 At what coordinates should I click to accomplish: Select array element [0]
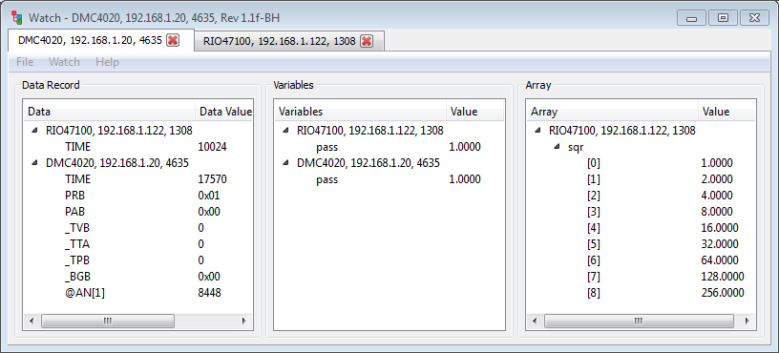coord(642,163)
